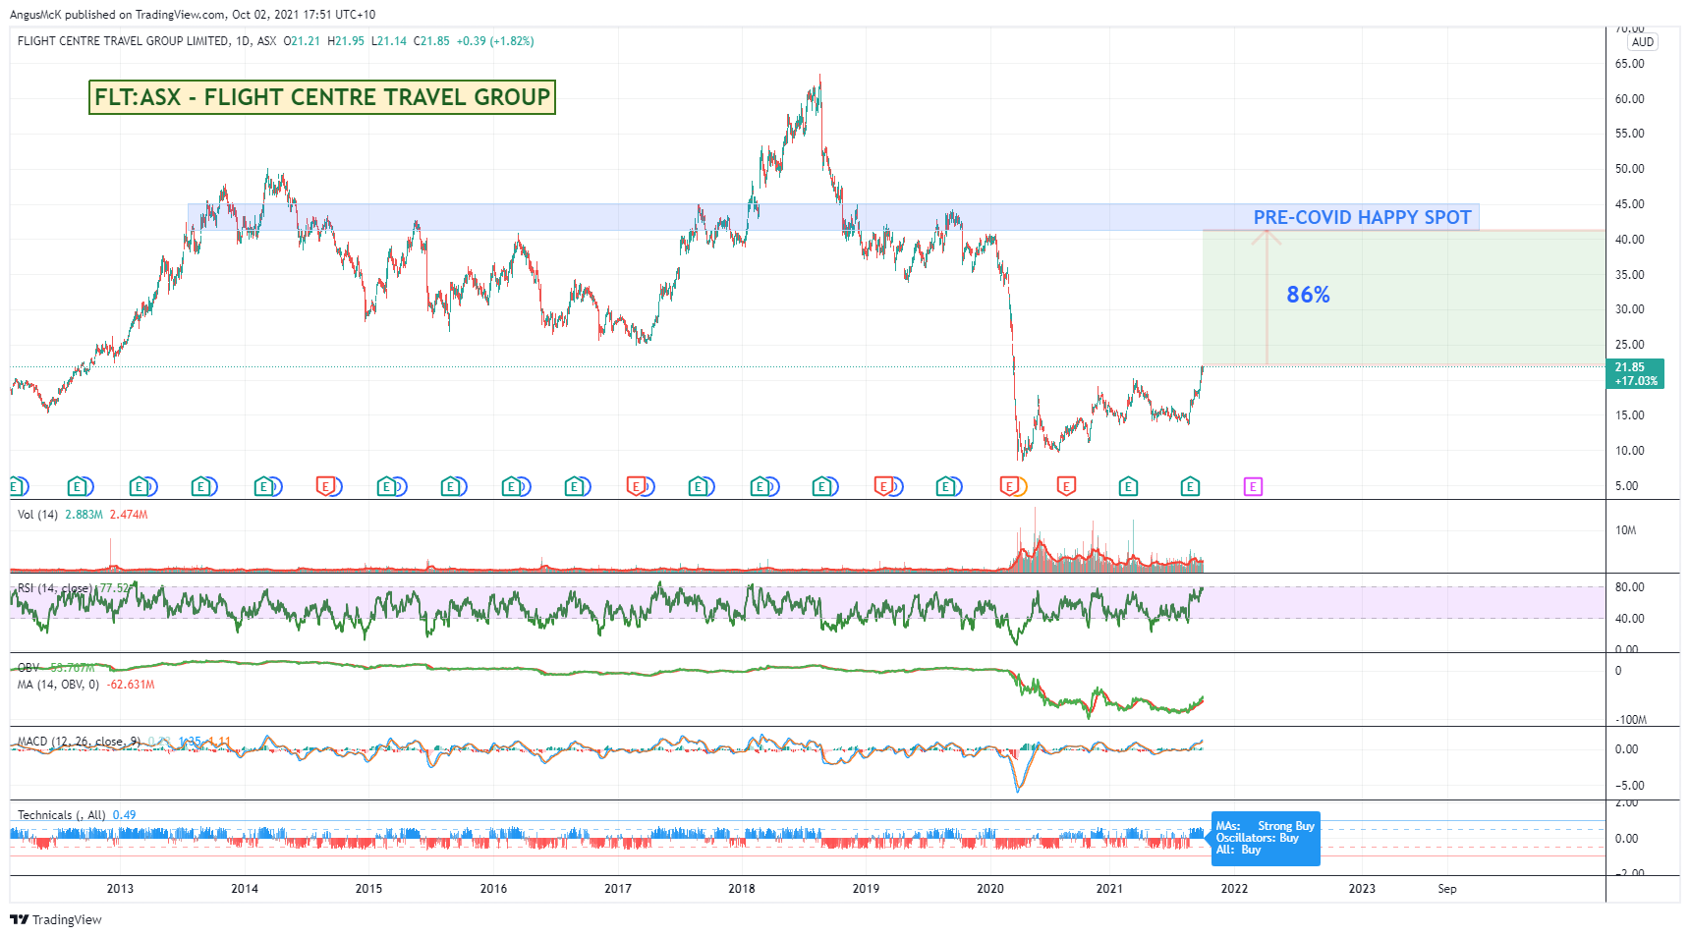This screenshot has width=1690, height=937.
Task: Click the symbol legend FLIGHT CENTRE TRAVEL GROUP LIMITED
Action: point(123,41)
